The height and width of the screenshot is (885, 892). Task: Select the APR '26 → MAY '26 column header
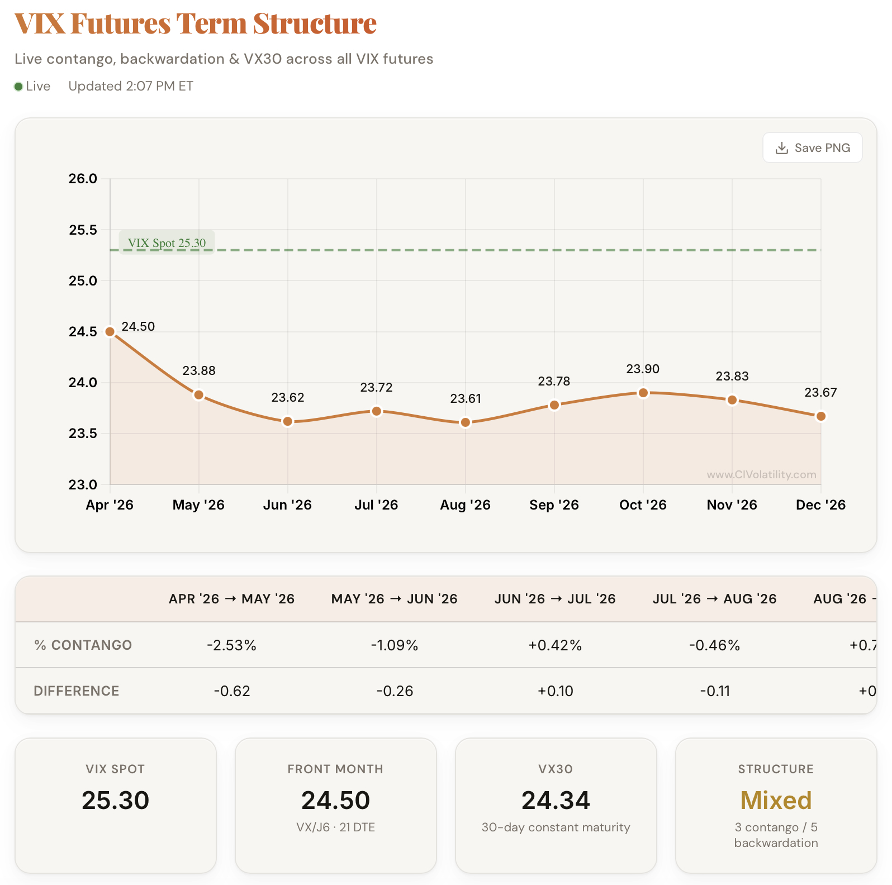(231, 599)
